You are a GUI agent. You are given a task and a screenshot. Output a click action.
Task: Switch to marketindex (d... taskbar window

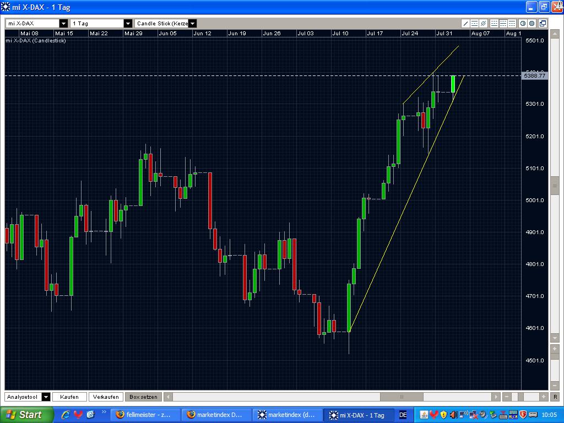286,415
